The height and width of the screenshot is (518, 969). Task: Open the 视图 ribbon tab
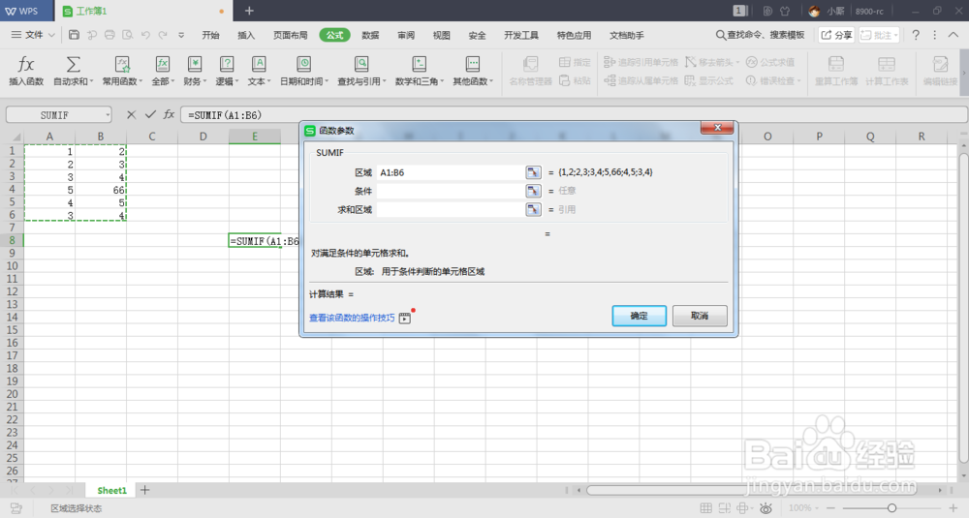click(441, 35)
